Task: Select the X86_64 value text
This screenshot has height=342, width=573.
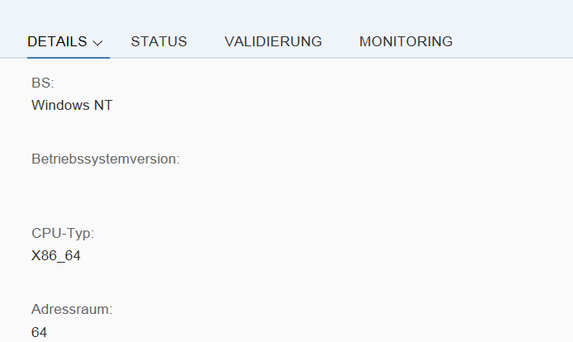Action: (x=56, y=256)
